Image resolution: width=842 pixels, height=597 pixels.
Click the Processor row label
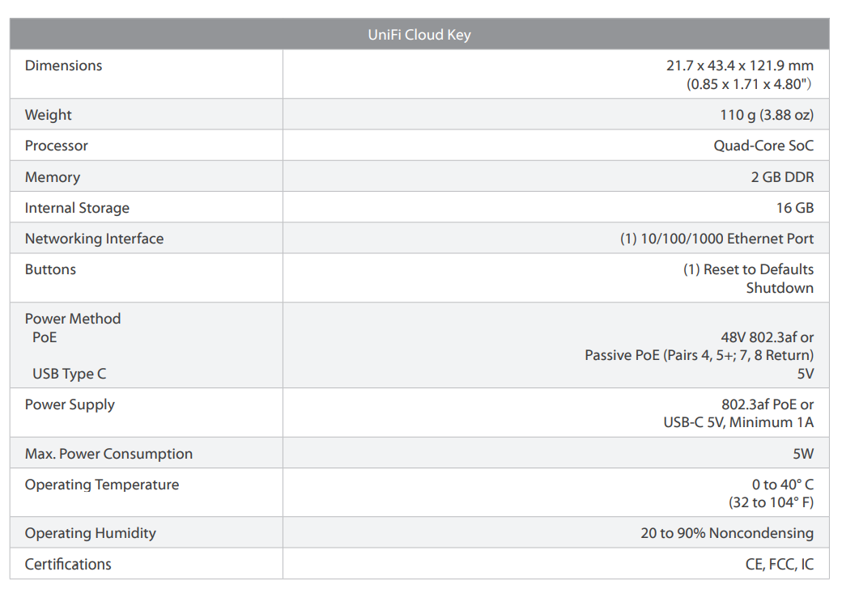click(56, 146)
